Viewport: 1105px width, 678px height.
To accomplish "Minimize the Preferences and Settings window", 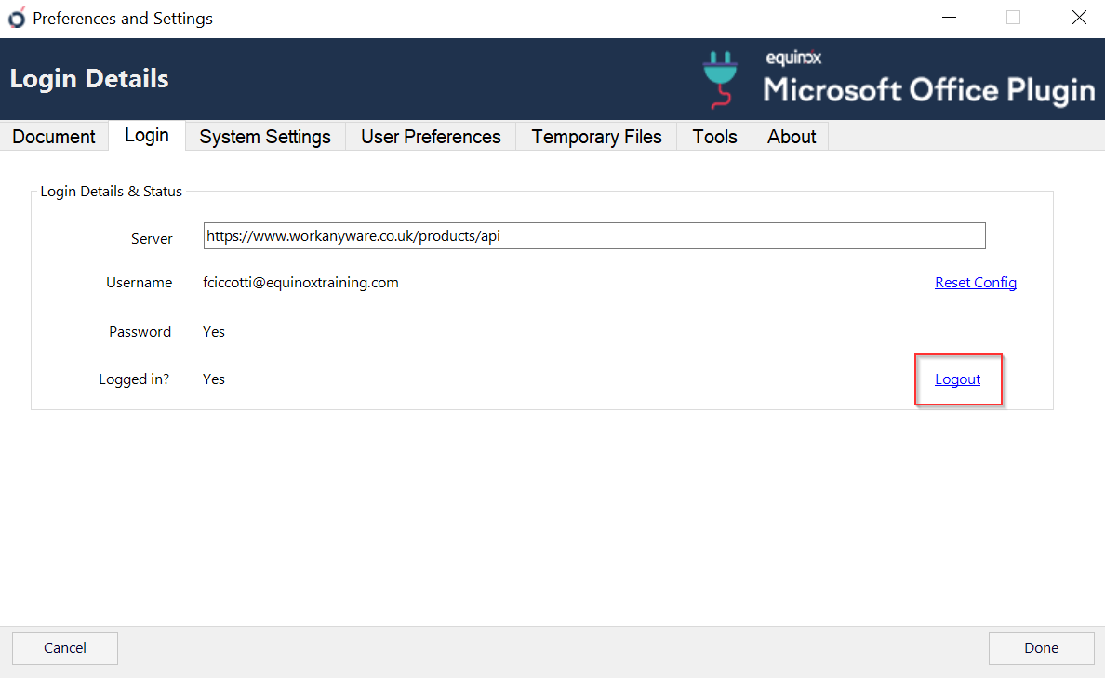I will coord(950,18).
